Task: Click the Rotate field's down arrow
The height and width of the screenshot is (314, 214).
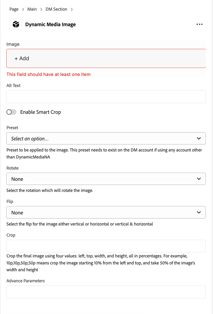Action: 199,179
